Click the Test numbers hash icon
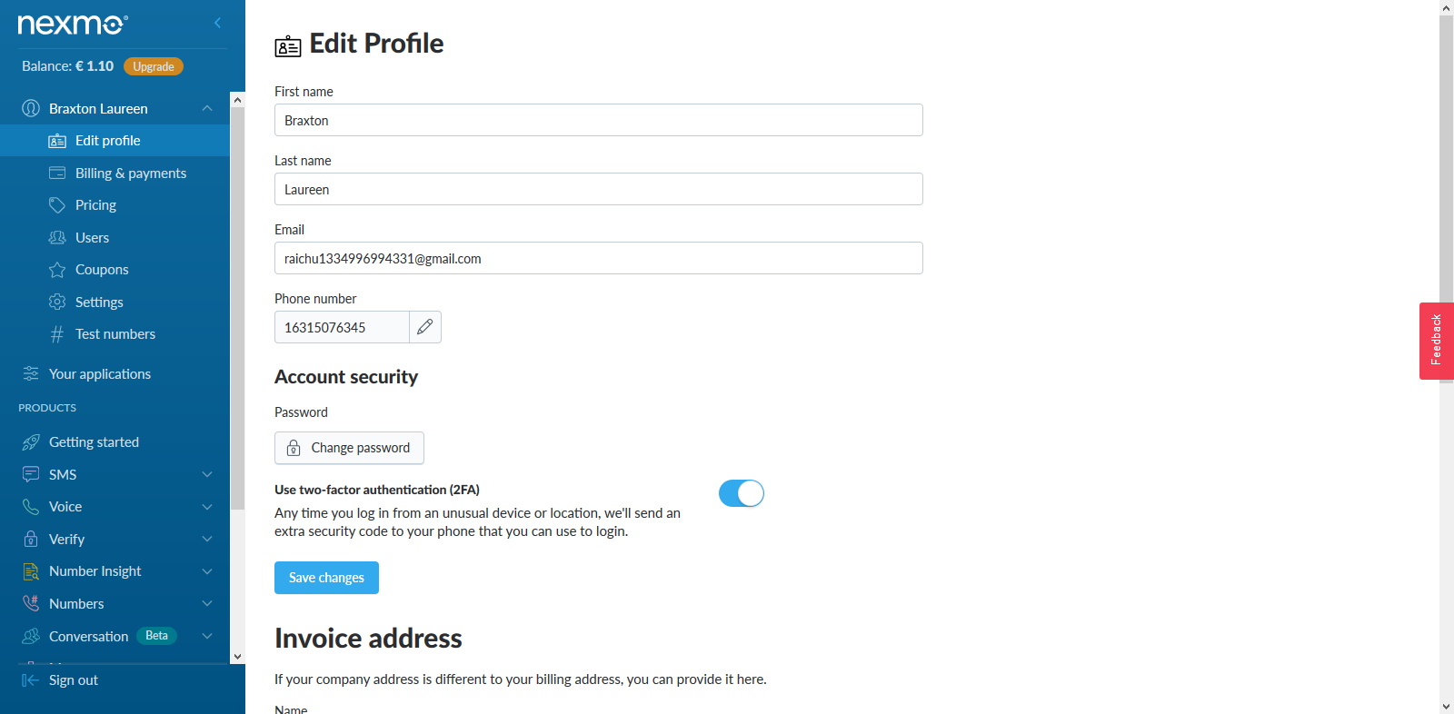1454x714 pixels. tap(57, 334)
